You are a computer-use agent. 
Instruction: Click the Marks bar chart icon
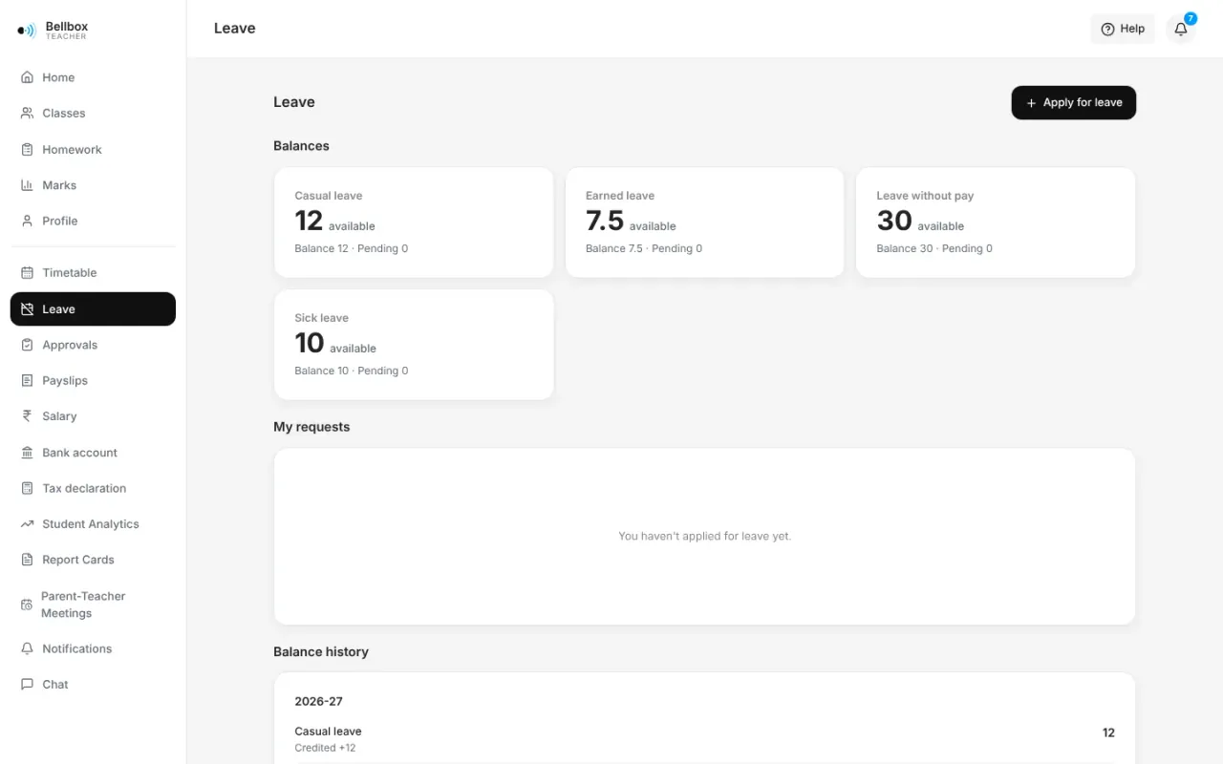click(x=27, y=185)
